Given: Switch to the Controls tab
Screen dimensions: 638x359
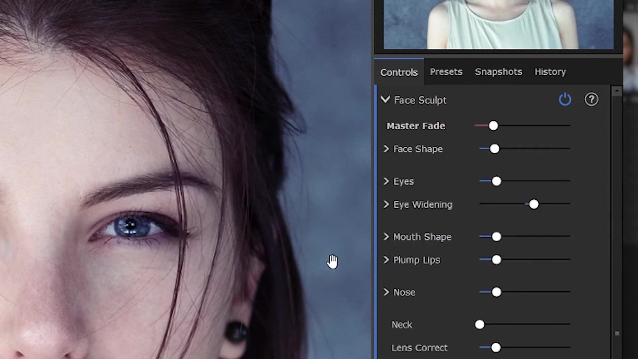Looking at the screenshot, I should click(399, 72).
